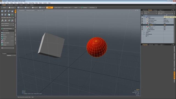Open the Work Plane dropdown

(x=93, y=8)
